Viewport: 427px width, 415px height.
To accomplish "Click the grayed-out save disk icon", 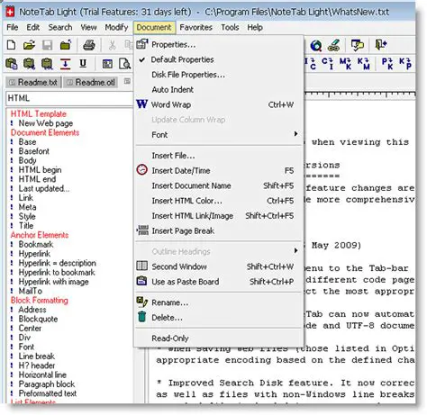I will coord(47,45).
